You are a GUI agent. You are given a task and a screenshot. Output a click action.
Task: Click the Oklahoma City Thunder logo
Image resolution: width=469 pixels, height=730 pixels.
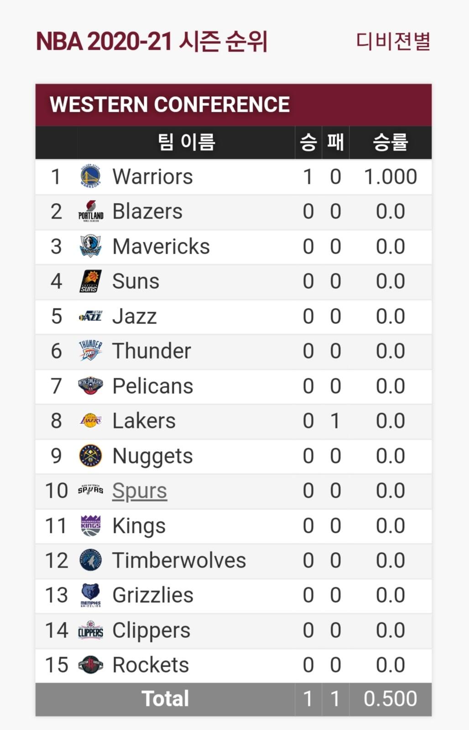[90, 351]
